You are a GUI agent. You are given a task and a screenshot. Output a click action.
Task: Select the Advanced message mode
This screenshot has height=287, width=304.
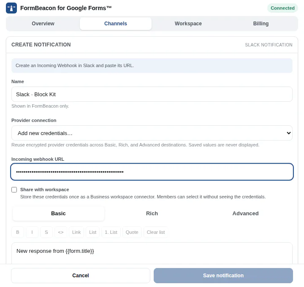tap(245, 214)
